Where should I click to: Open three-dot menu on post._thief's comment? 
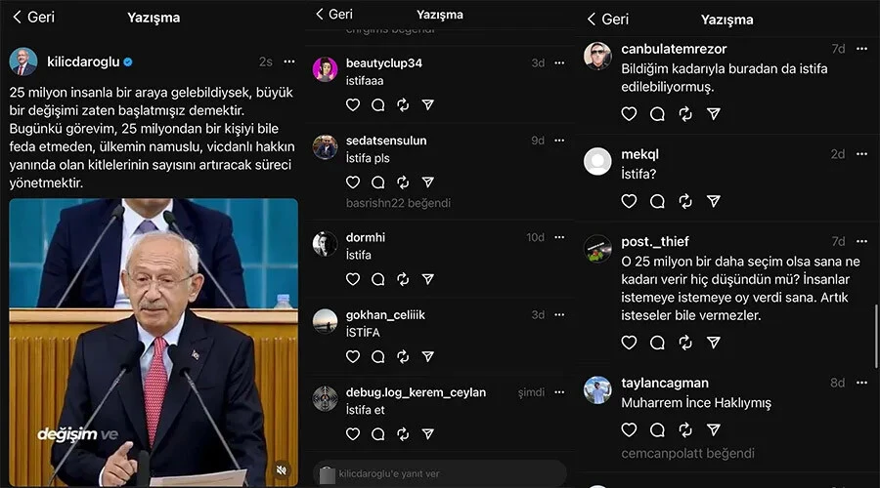pos(861,241)
